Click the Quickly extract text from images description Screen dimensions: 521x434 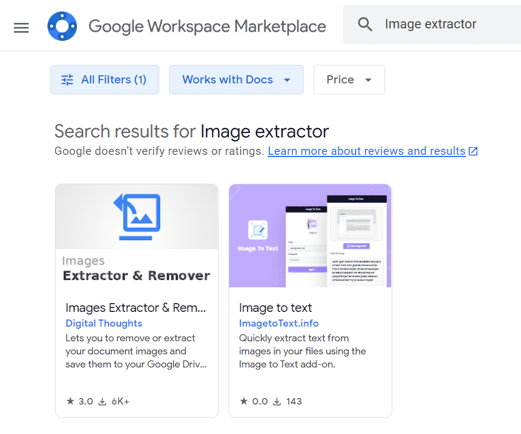click(302, 351)
